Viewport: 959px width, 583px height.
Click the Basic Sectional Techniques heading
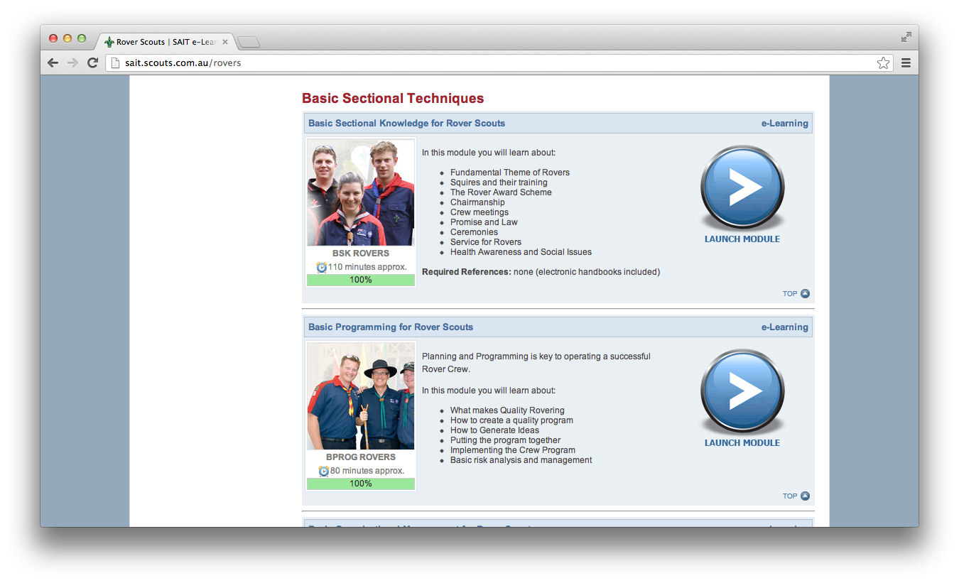[393, 99]
